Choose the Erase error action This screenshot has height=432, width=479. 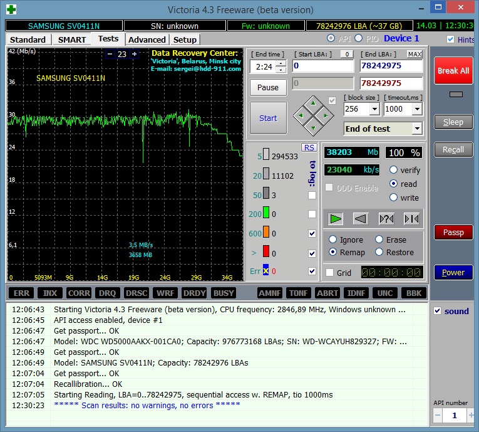click(379, 240)
